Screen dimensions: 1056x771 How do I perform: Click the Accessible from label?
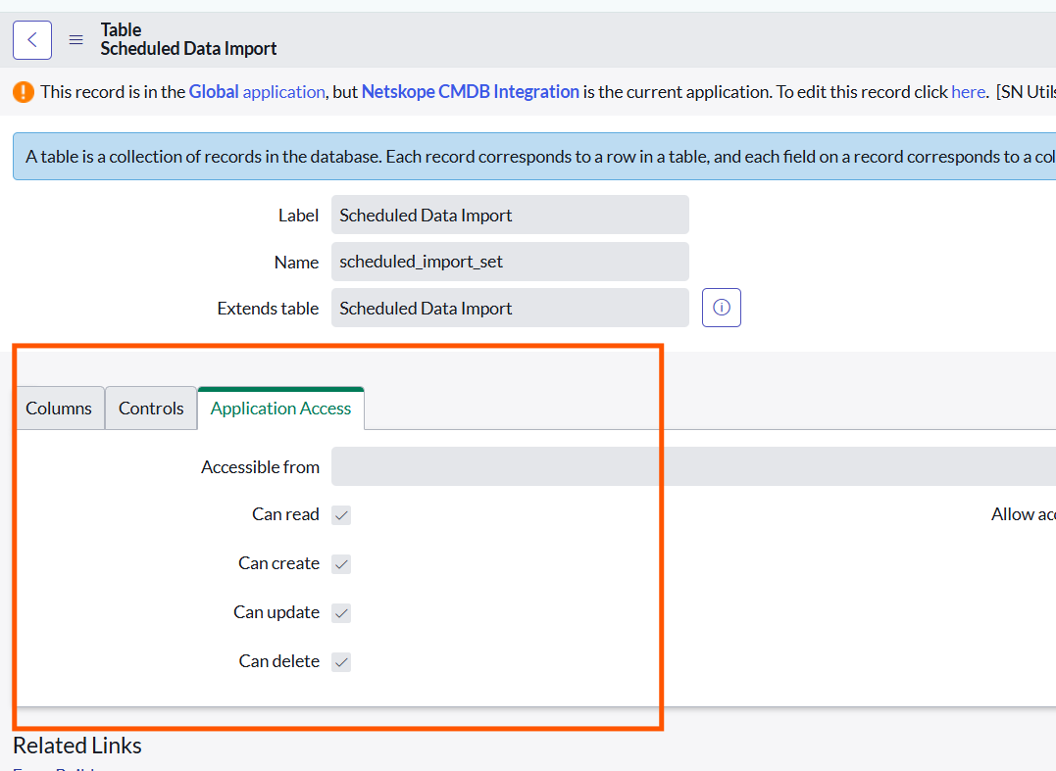click(260, 467)
